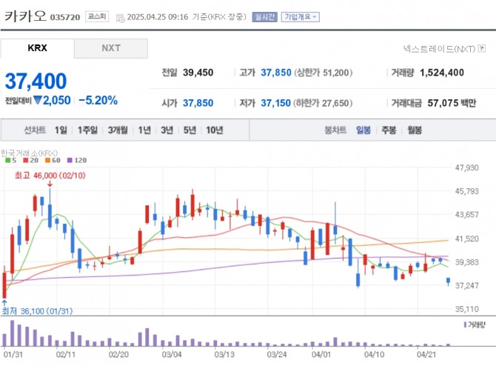Click the current price 37,400
The image size is (496, 366).
pos(36,81)
